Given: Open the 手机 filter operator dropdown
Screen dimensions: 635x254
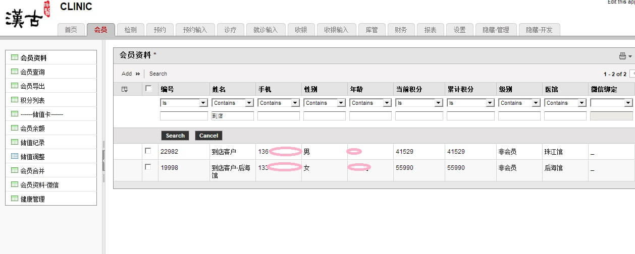Looking at the screenshot, I should (x=279, y=103).
